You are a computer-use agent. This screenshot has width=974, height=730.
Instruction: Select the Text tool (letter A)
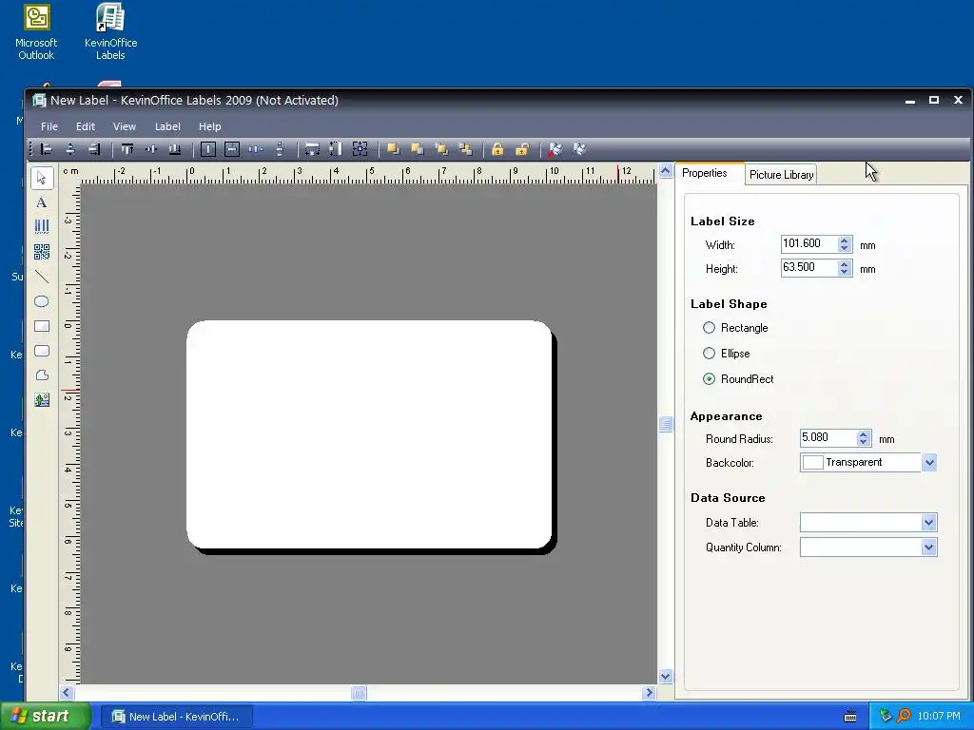42,202
